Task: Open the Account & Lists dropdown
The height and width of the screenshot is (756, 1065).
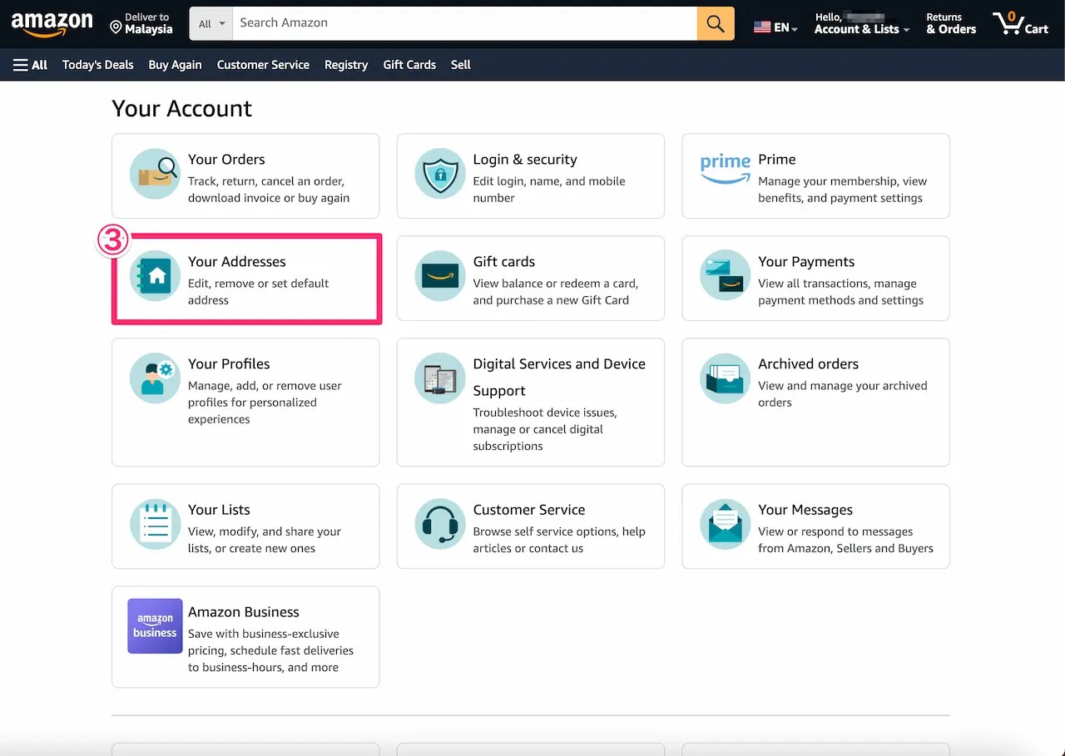Action: (x=860, y=23)
